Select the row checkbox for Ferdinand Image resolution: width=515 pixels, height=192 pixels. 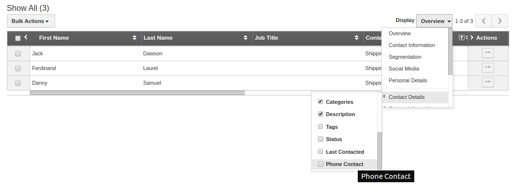[x=18, y=68]
